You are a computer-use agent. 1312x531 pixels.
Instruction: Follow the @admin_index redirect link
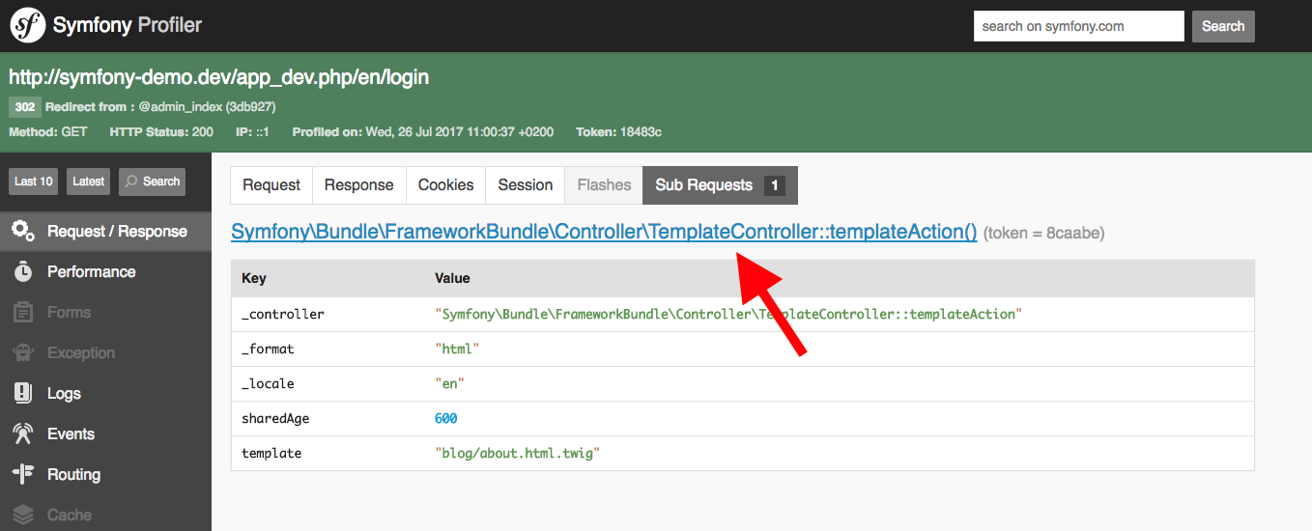tap(183, 107)
